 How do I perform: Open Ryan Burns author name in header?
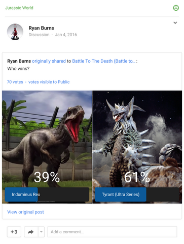pos(41,28)
